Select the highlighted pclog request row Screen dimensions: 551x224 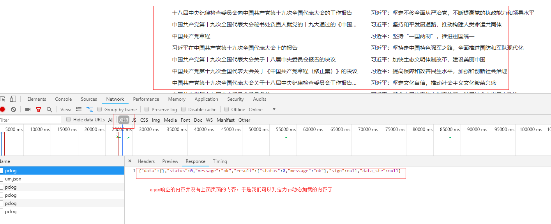tap(62, 171)
